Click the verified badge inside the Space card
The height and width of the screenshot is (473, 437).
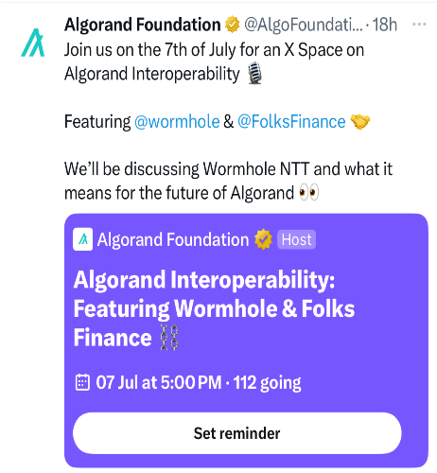pos(263,239)
